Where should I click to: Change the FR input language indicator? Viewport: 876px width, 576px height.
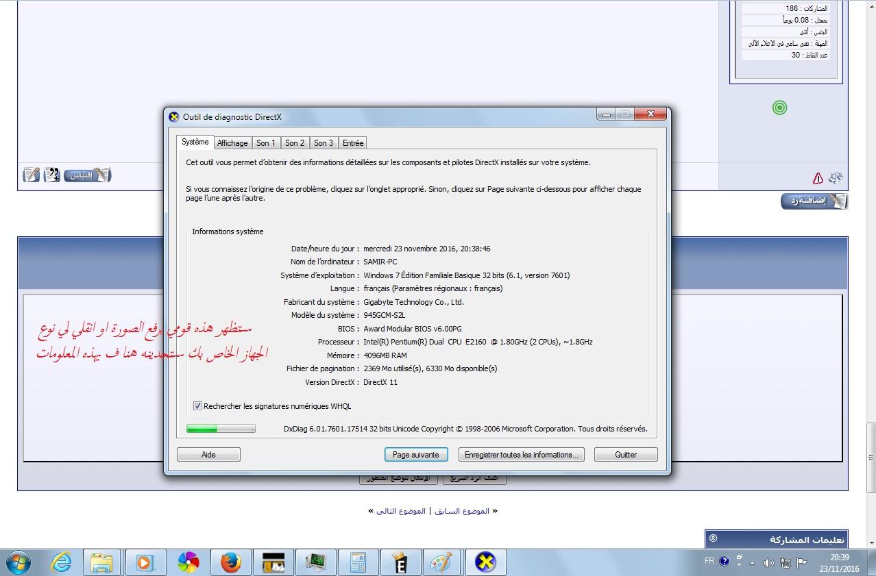(709, 561)
